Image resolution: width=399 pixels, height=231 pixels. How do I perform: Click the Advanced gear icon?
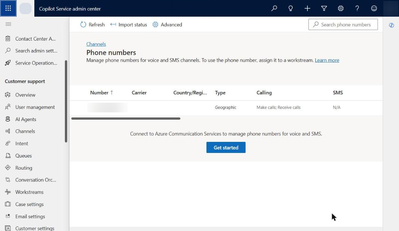pyautogui.click(x=155, y=24)
